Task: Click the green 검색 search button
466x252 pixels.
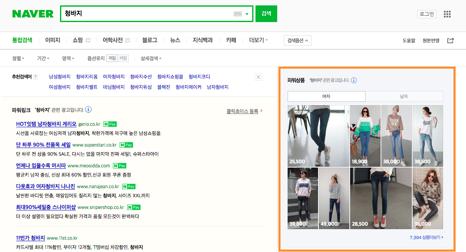Action: (x=266, y=14)
